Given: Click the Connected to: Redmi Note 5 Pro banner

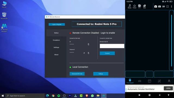Looking at the screenshot, I should tap(97, 24).
